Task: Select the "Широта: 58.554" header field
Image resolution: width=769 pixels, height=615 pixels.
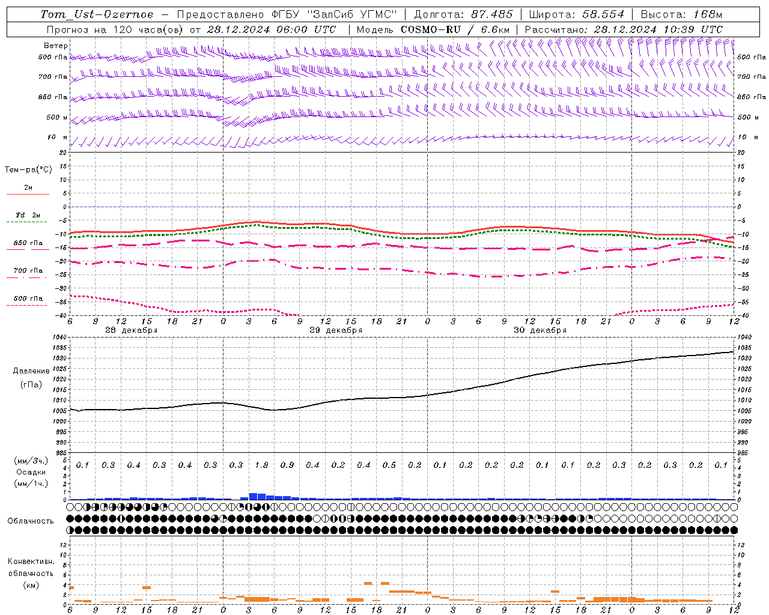Action: 577,14
